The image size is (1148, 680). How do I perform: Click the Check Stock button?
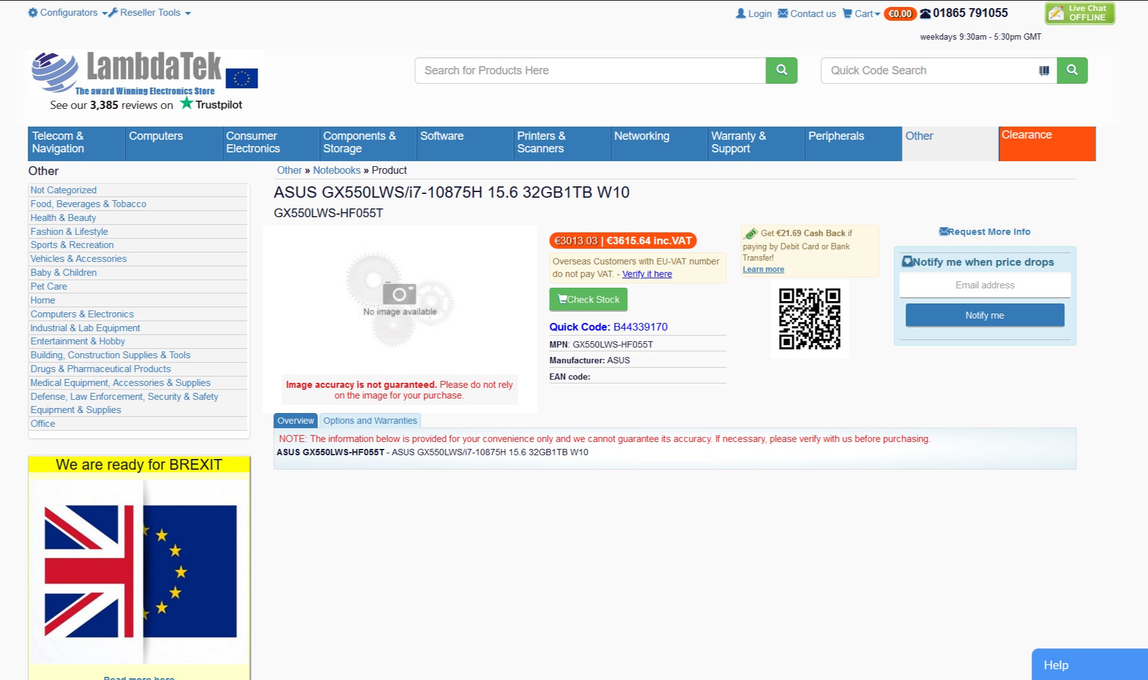588,300
